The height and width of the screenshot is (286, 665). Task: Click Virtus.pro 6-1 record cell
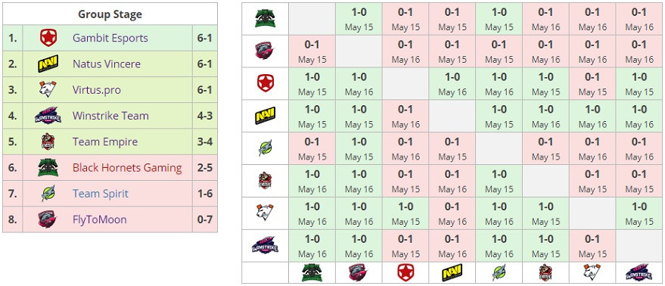tap(205, 89)
